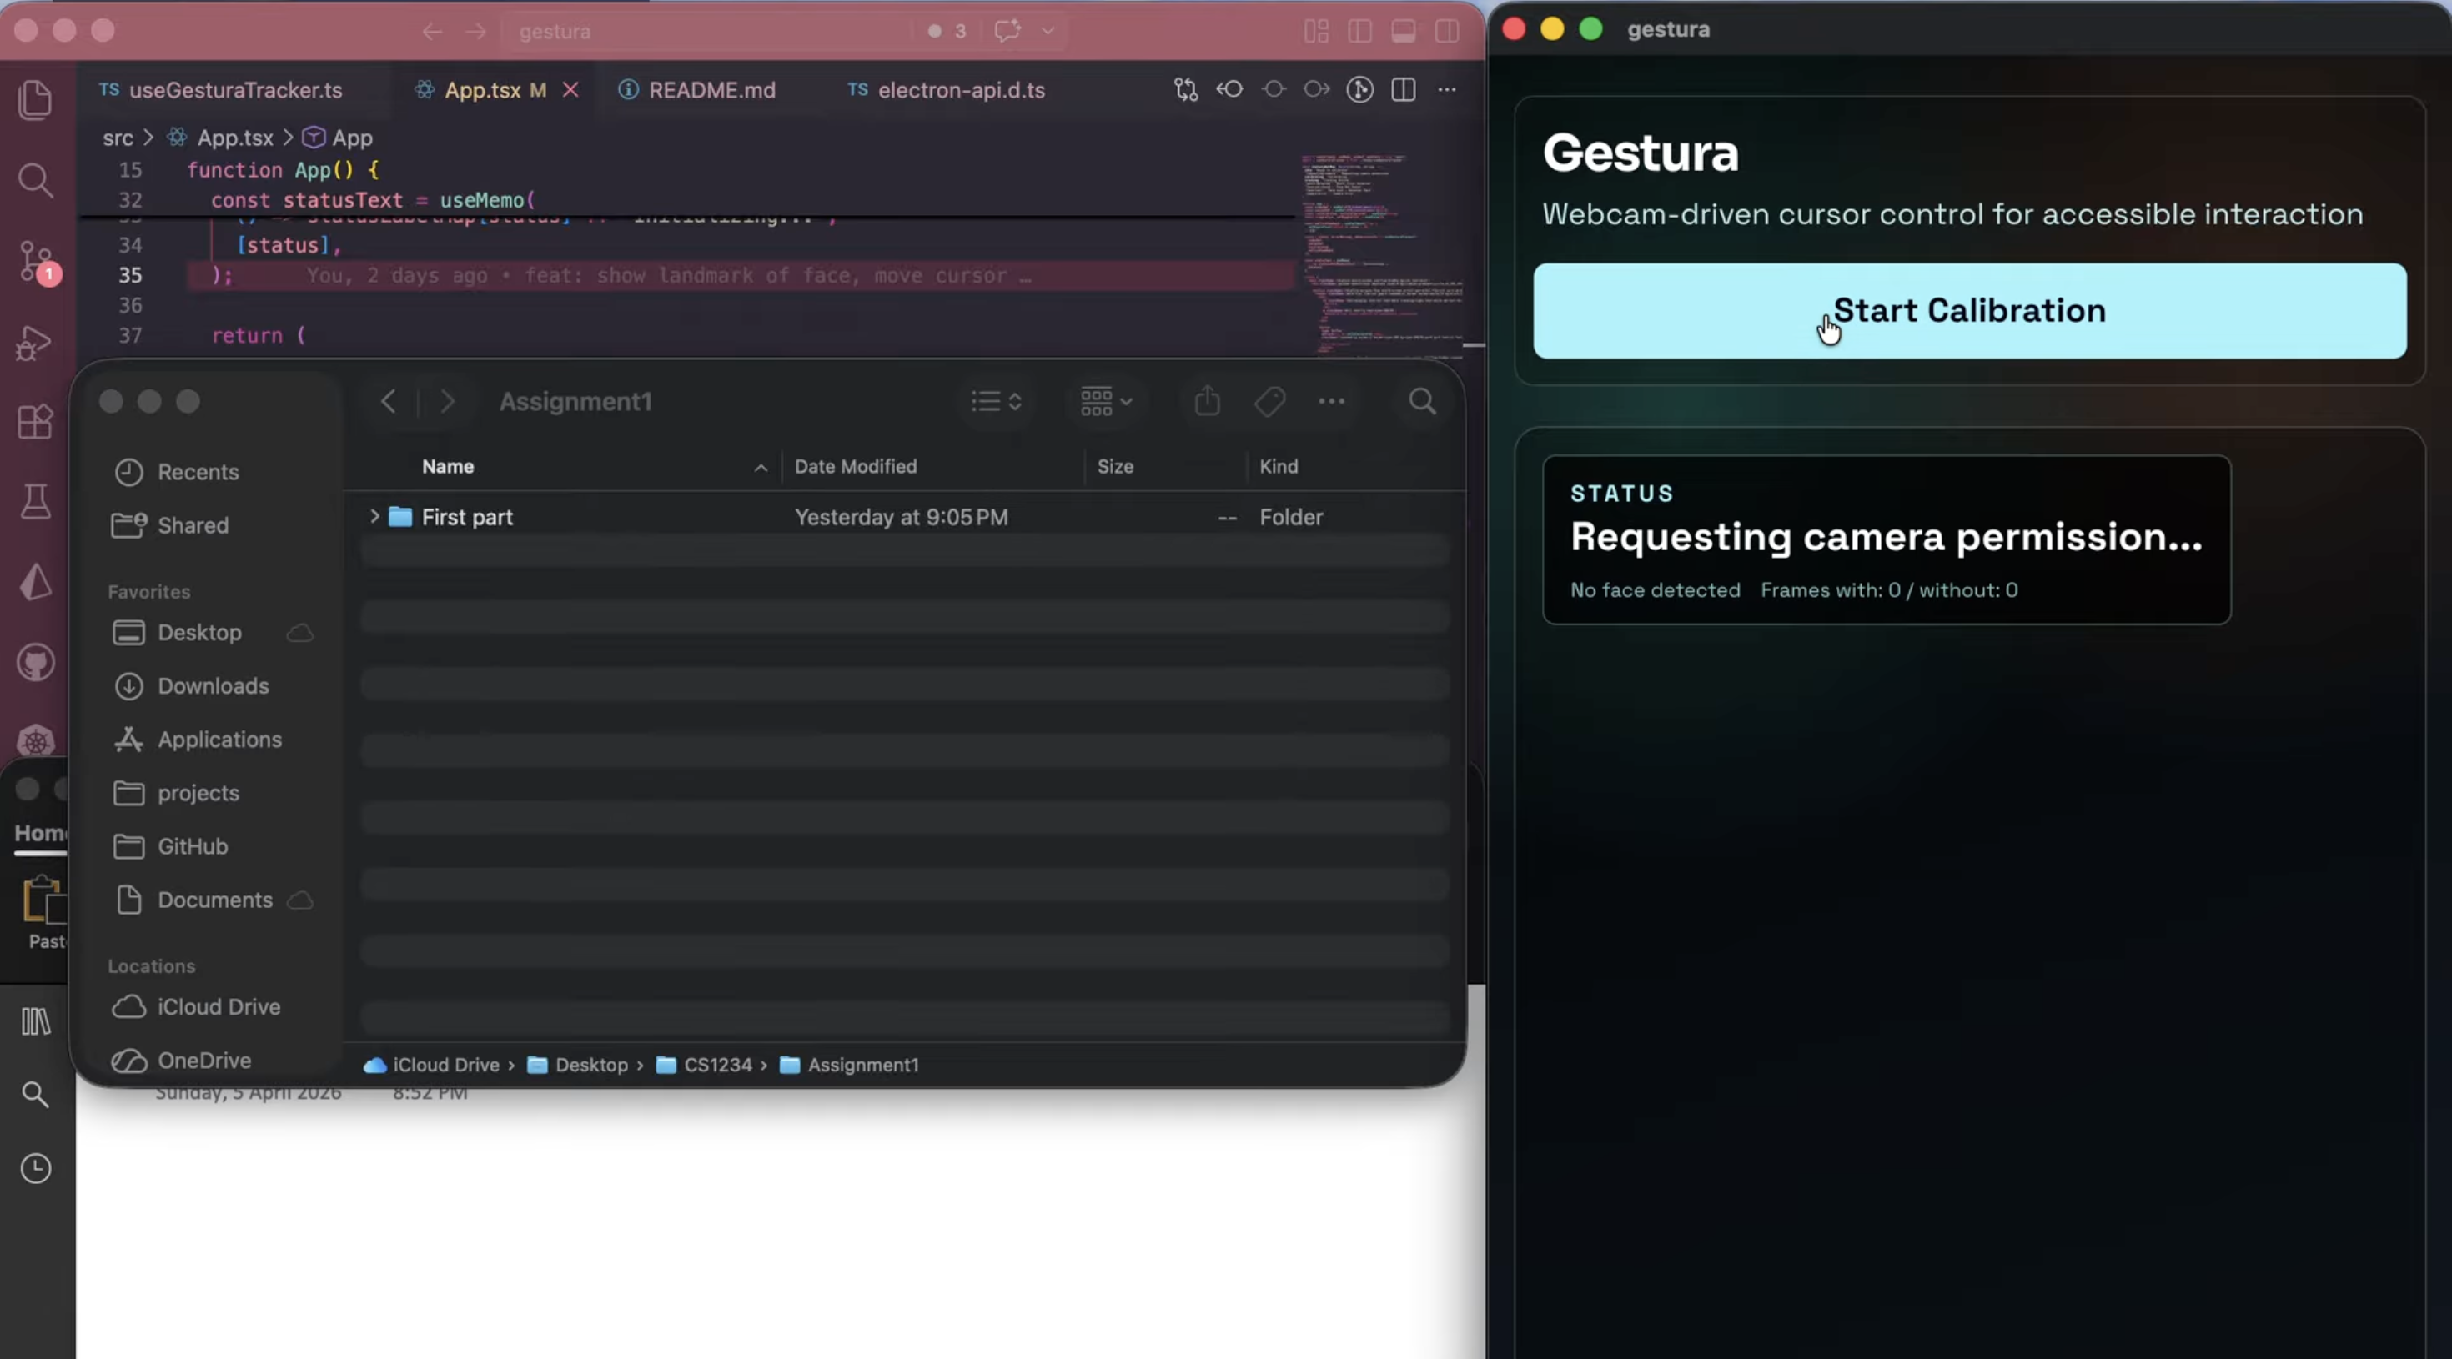Image resolution: width=2452 pixels, height=1359 pixels.
Task: Click the go to previous change icon
Action: coord(1230,89)
